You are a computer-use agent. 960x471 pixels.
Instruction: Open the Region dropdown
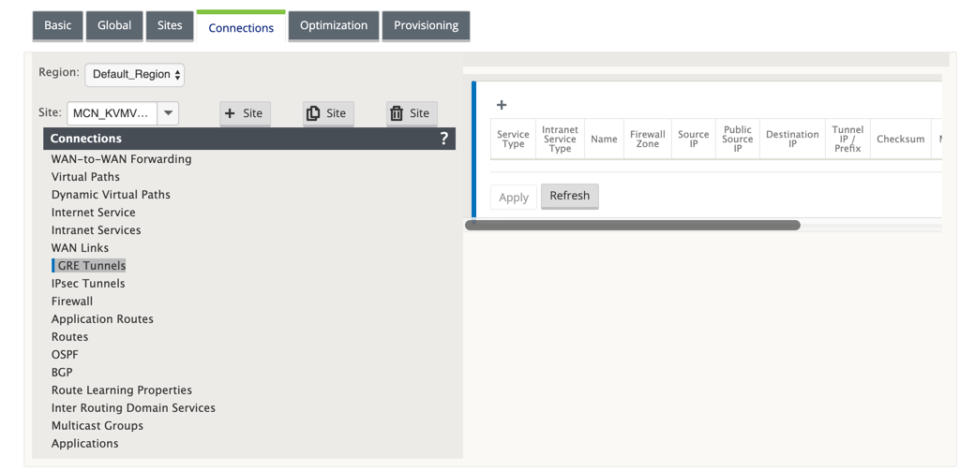[x=135, y=75]
